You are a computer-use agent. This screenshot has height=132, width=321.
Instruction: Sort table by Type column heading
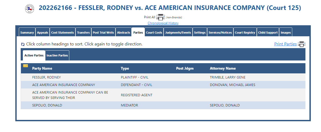125,69
